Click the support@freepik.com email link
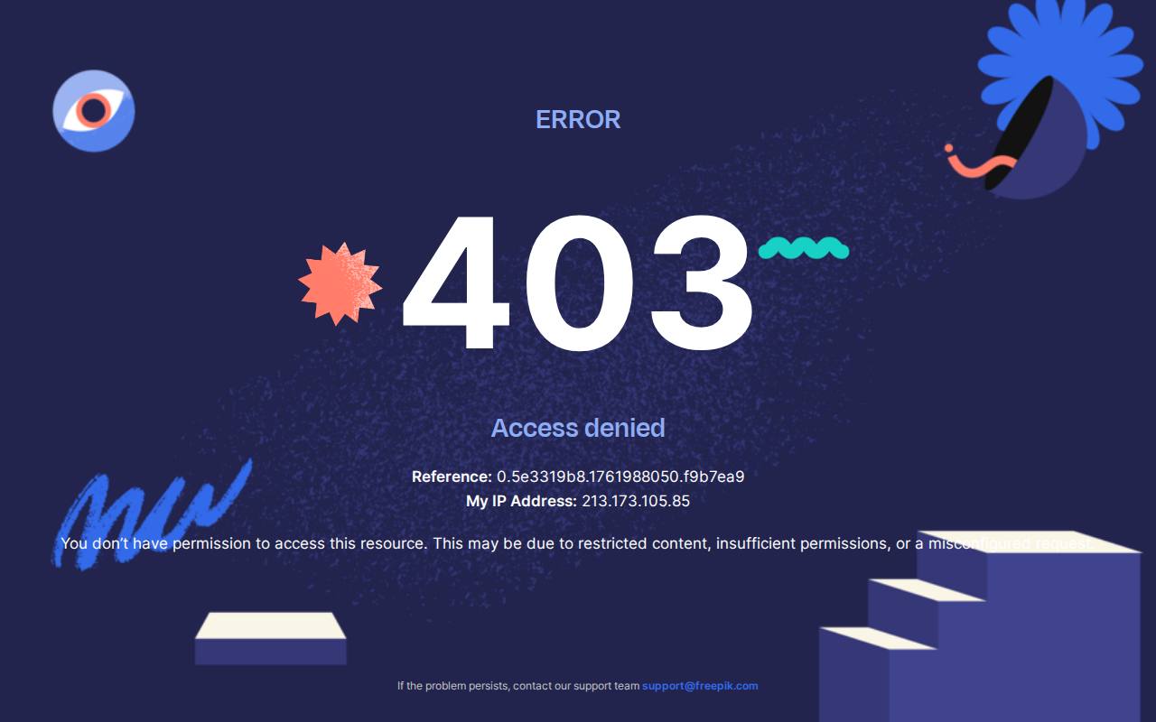Screen dimensions: 1156x722 [700, 686]
